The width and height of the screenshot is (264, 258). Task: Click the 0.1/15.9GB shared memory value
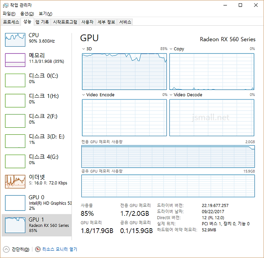(136, 231)
